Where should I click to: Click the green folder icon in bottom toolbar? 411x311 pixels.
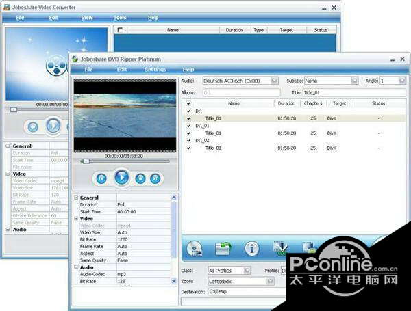coord(223,248)
